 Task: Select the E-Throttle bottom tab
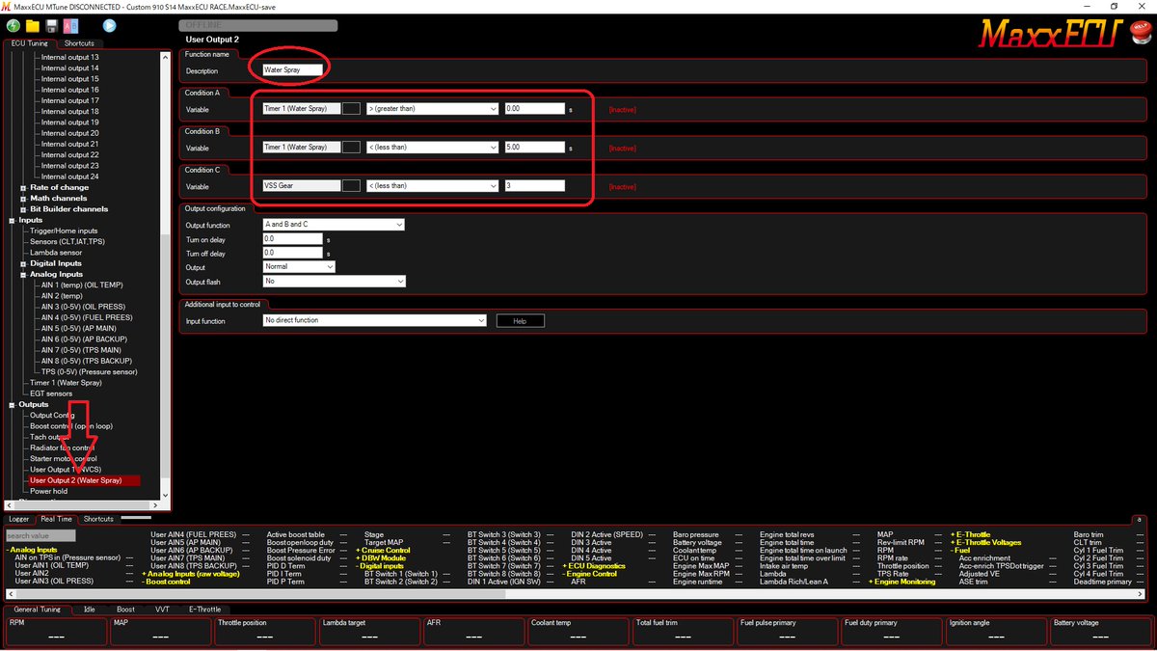click(204, 610)
